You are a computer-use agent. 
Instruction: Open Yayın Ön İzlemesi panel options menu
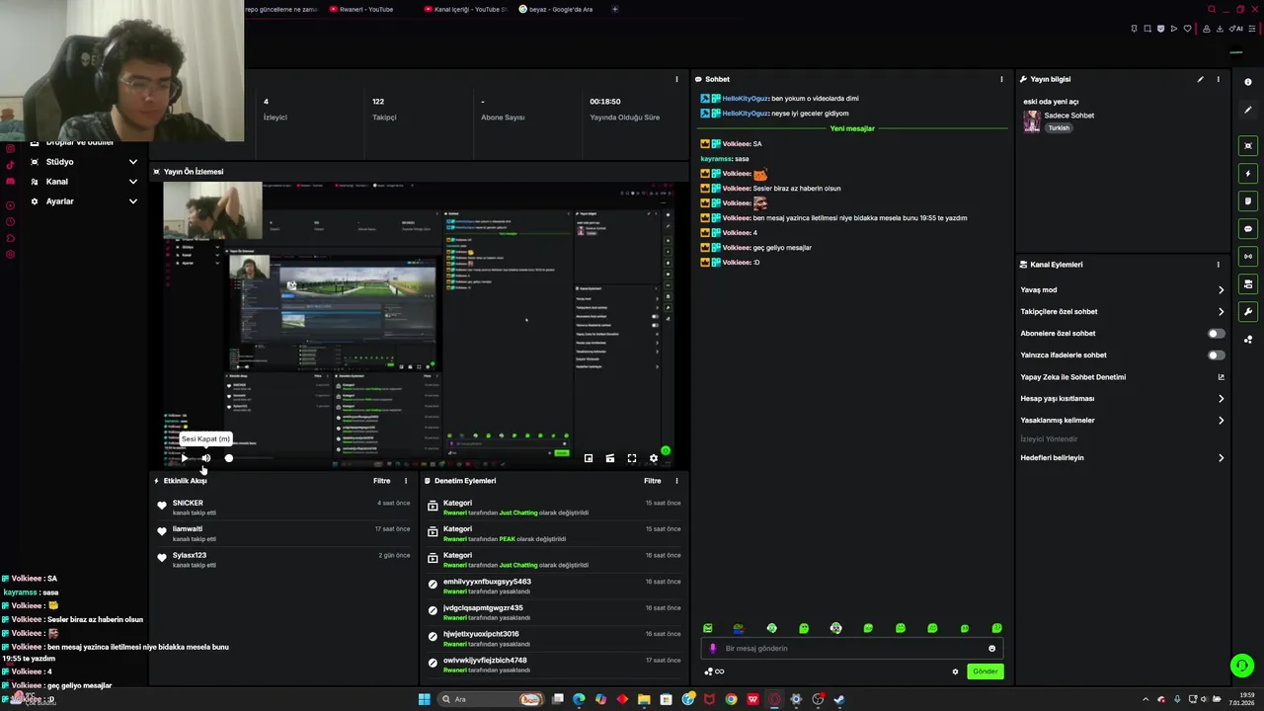pyautogui.click(x=676, y=79)
